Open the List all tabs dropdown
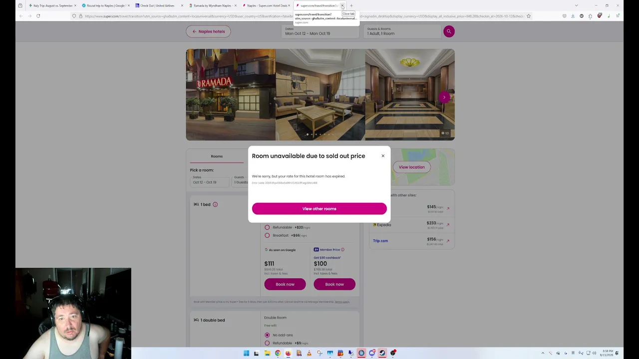This screenshot has height=359, width=639. pos(576,5)
